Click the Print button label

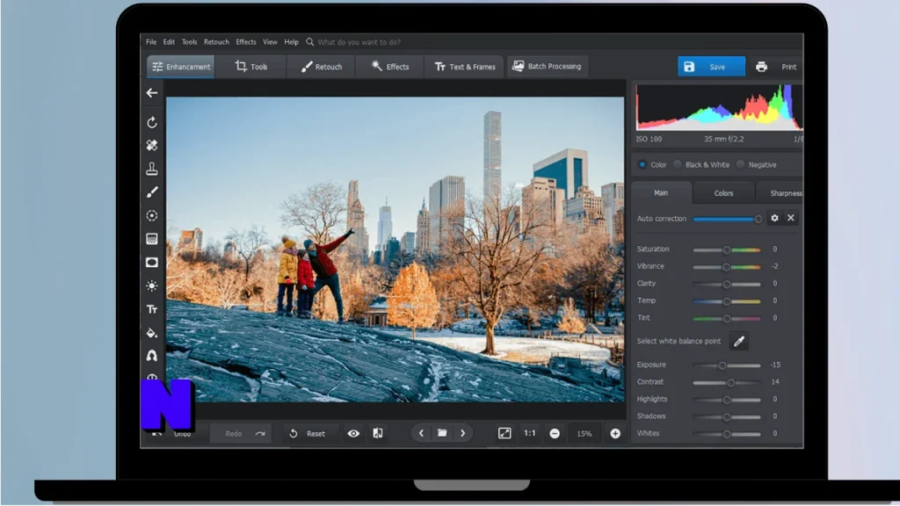tap(789, 67)
